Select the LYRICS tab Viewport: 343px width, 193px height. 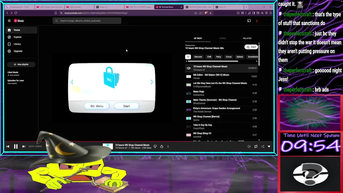(222, 38)
